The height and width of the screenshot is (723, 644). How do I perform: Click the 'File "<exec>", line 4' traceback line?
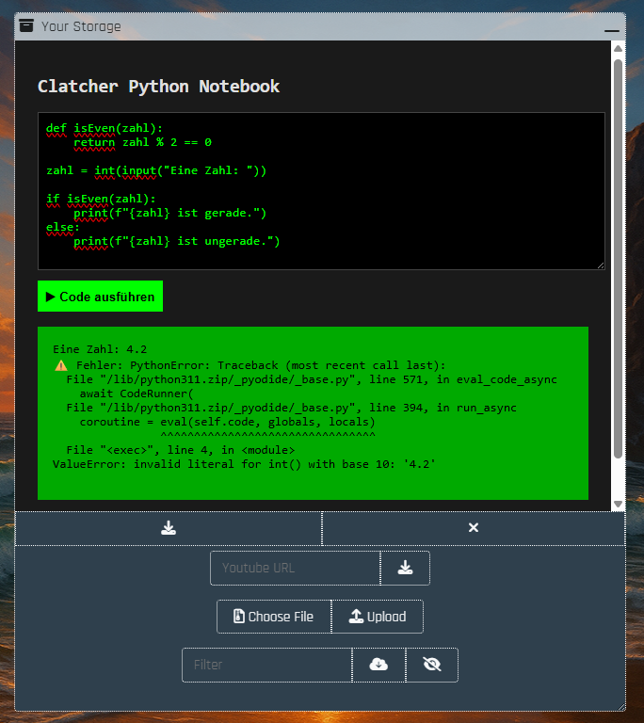(181, 450)
